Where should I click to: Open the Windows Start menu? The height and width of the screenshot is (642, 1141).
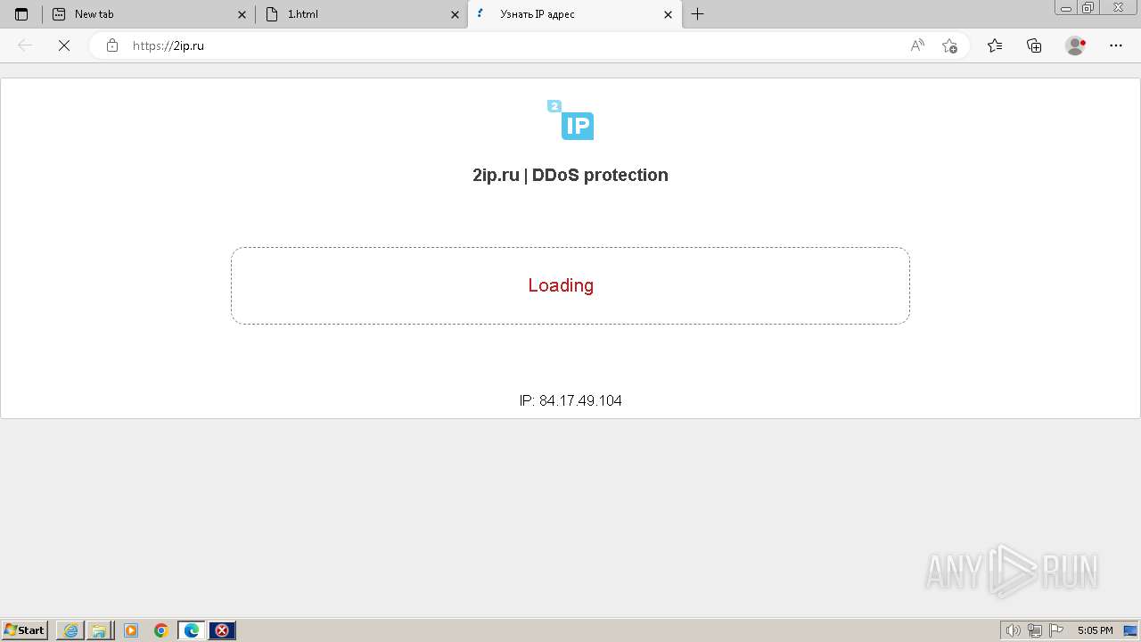click(25, 630)
